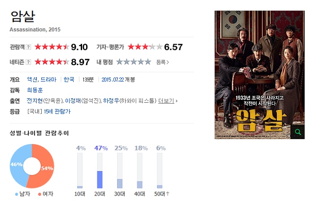Open actress 전지현's page
Screen dimensions: 314x210
click(x=35, y=101)
